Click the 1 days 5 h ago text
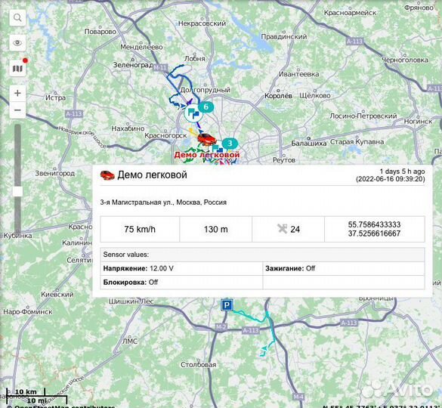The height and width of the screenshot is (408, 442). pyautogui.click(x=402, y=172)
